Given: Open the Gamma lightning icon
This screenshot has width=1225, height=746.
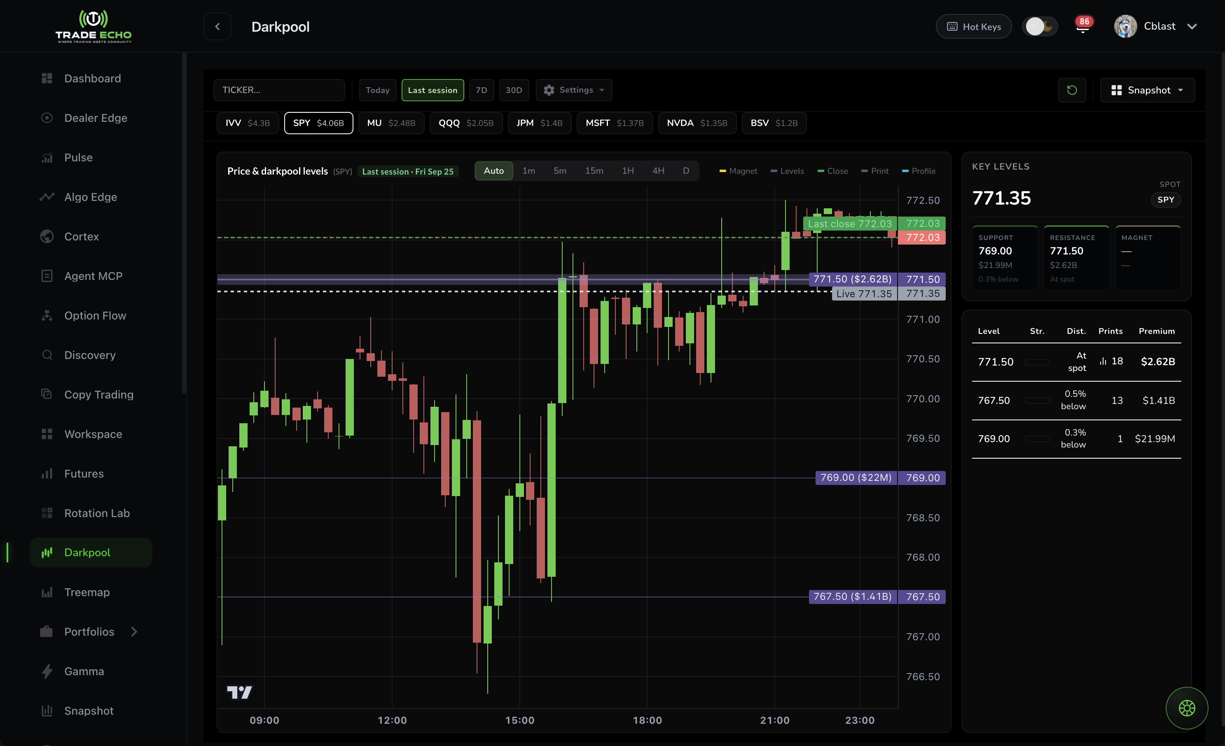Looking at the screenshot, I should tap(47, 671).
